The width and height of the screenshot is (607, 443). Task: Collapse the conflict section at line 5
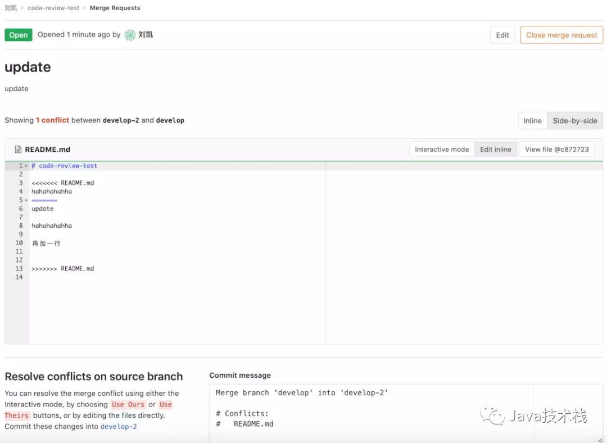(25, 200)
